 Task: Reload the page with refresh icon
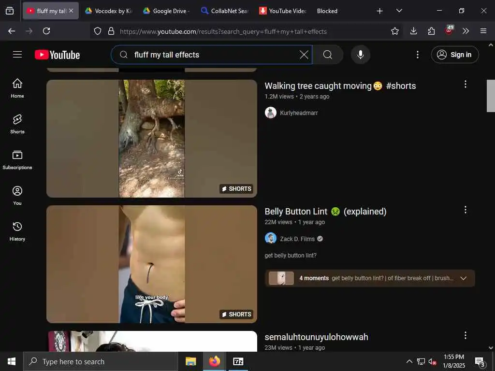point(46,31)
